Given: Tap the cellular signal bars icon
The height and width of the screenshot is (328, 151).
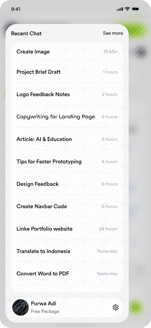Looking at the screenshot, I should tap(120, 9).
